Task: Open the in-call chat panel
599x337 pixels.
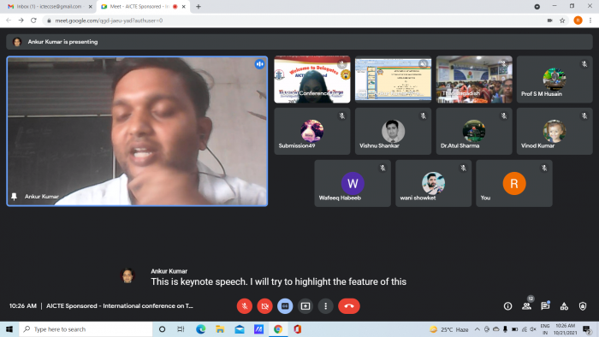Action: (545, 306)
